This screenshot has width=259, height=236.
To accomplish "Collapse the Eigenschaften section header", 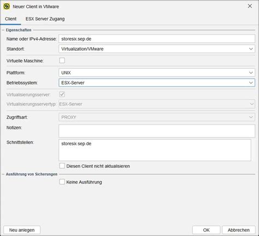I will click(x=19, y=30).
